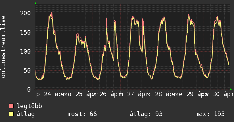Screen dimensions: 234x122
Task: Click the 'most: 66' current value
Action: [x=82, y=114]
